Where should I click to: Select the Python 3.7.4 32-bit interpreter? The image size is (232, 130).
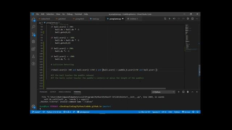54,112
